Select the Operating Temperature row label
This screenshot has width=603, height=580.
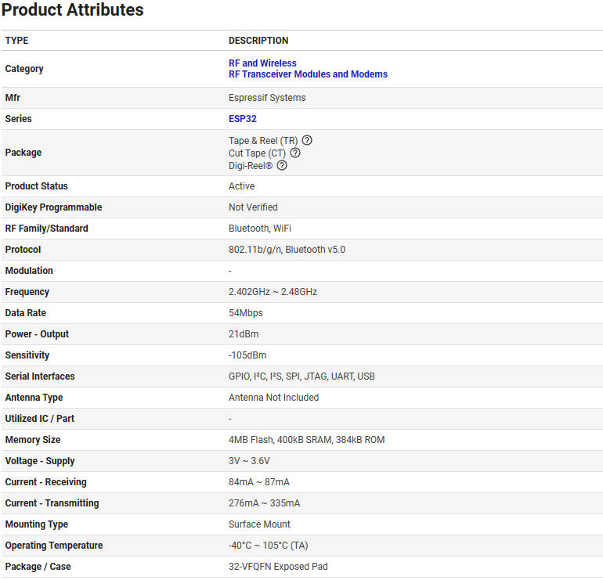pos(54,546)
